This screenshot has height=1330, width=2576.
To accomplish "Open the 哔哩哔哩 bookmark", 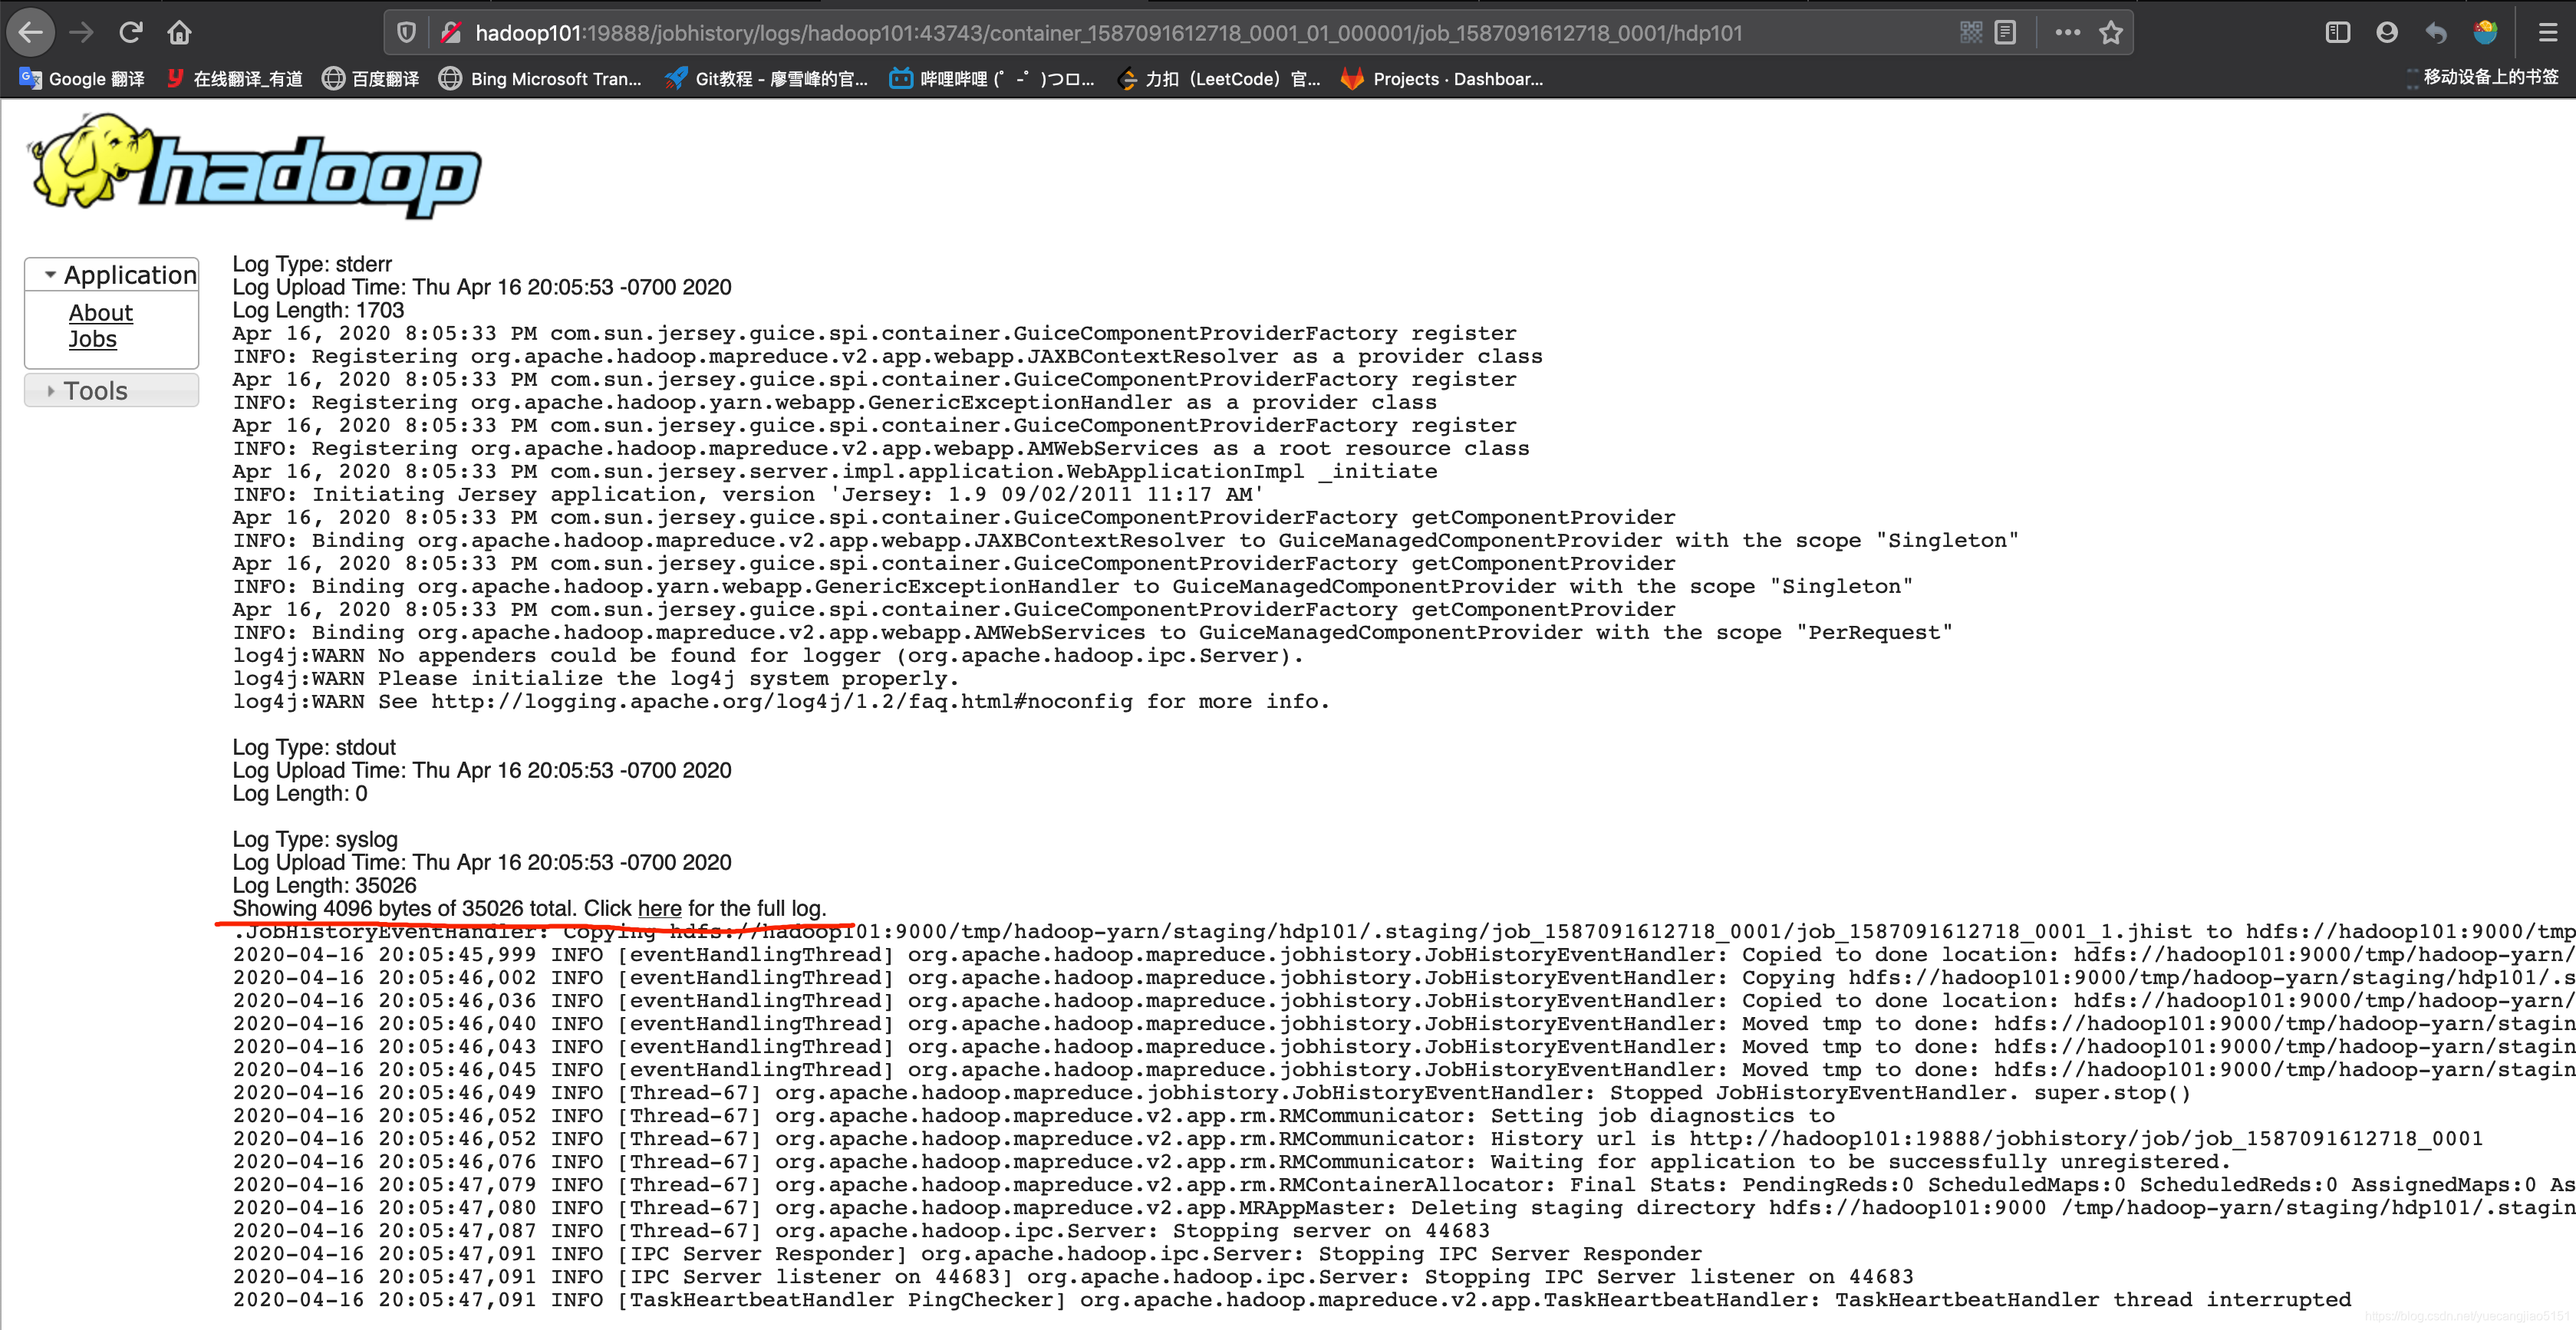I will (x=993, y=79).
